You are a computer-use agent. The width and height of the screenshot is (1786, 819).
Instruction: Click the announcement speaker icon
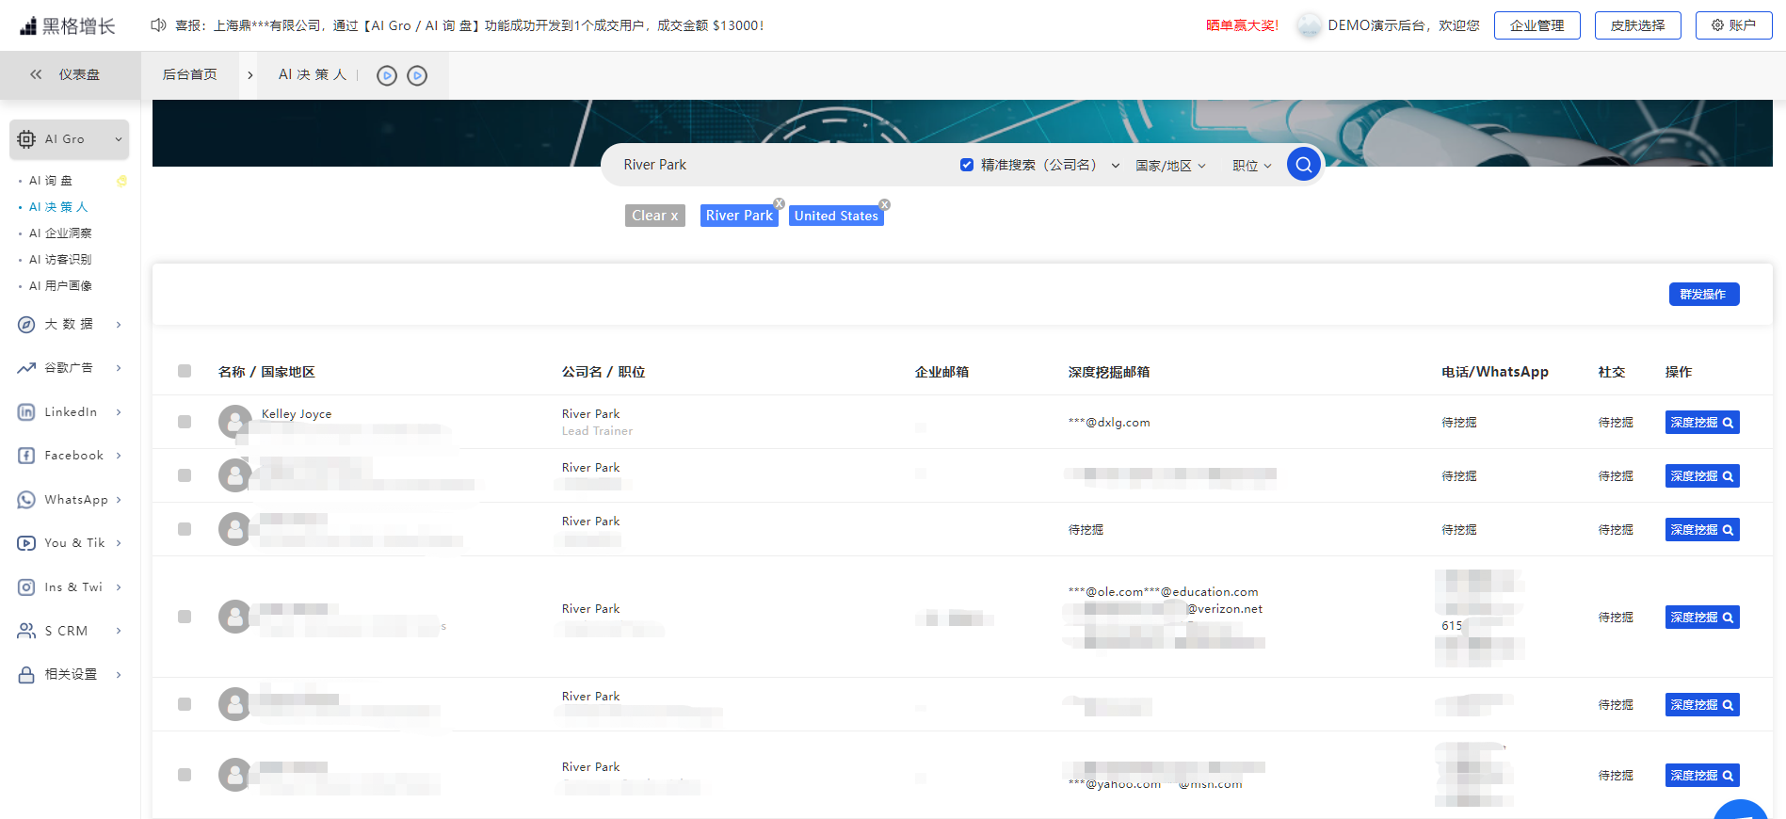tap(158, 25)
